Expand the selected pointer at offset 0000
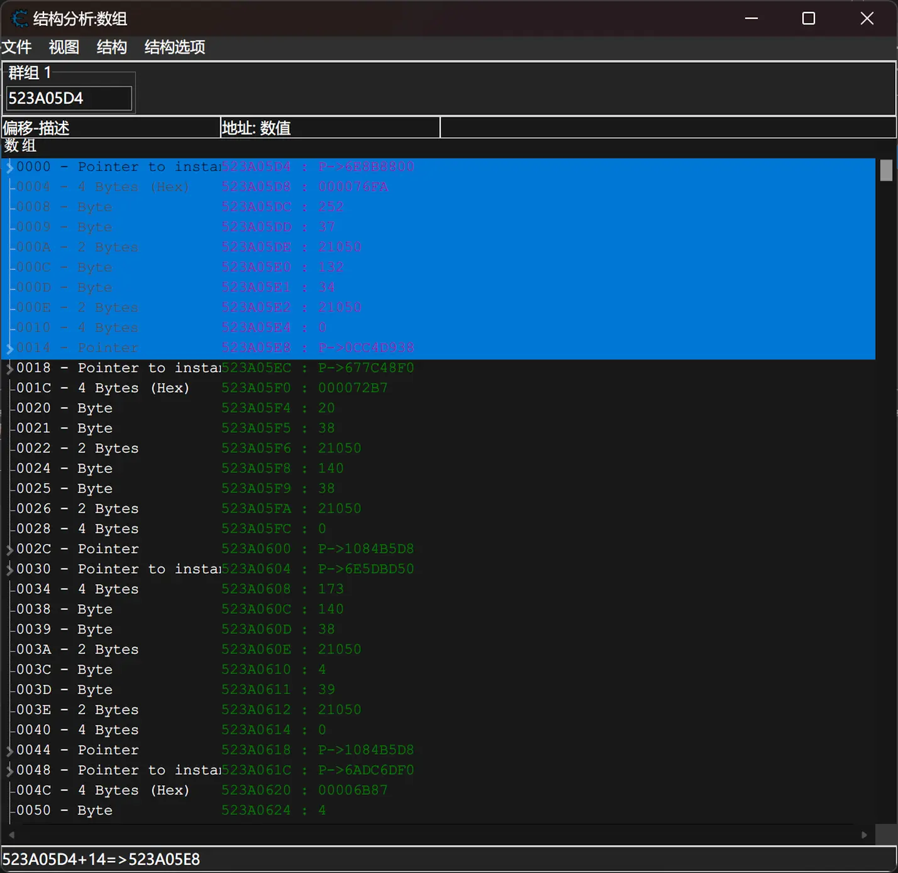 pyautogui.click(x=9, y=167)
